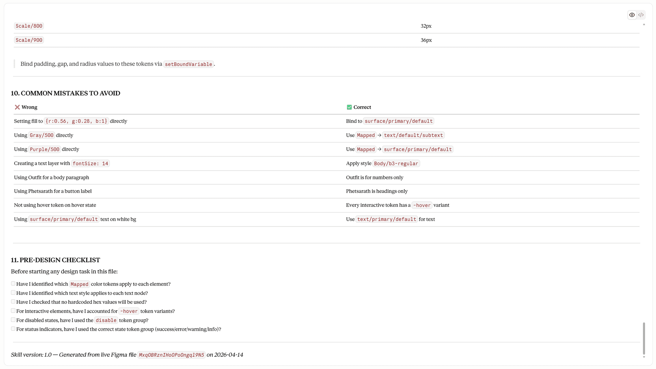Click the text/primary/default token
The image size is (656, 369).
click(x=387, y=219)
